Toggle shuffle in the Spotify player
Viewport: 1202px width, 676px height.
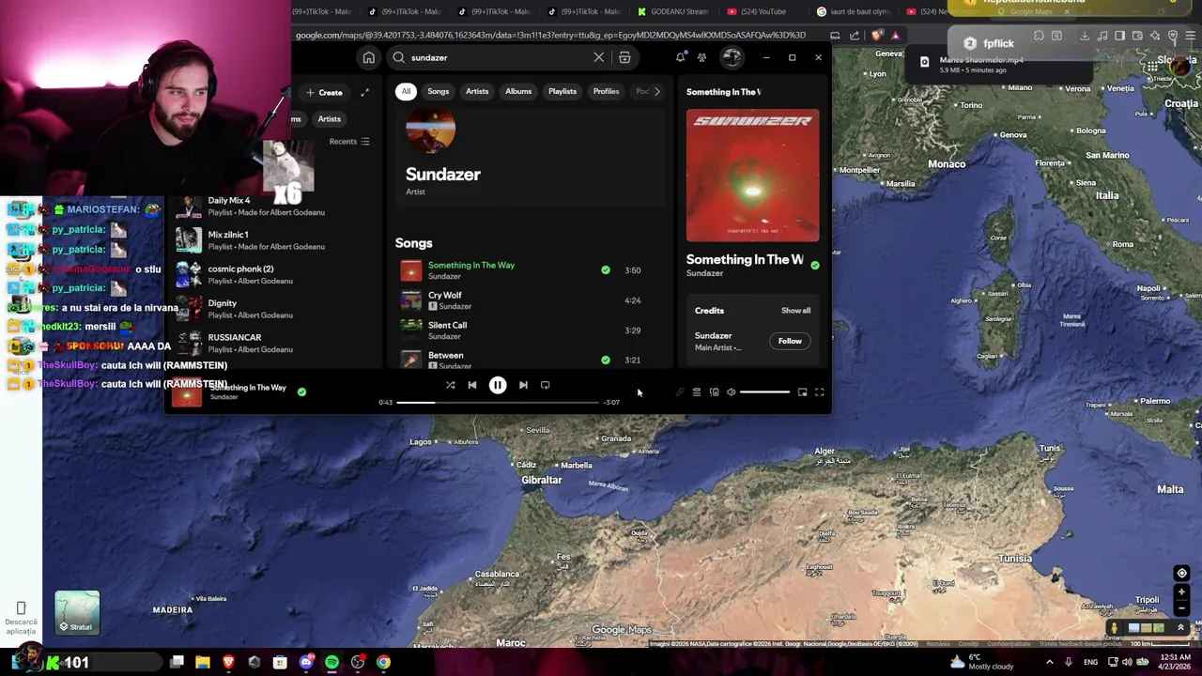pos(451,385)
